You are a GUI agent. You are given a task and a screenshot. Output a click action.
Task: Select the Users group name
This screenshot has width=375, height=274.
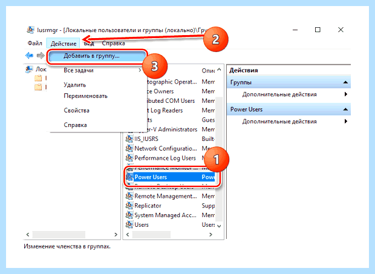(x=142, y=225)
